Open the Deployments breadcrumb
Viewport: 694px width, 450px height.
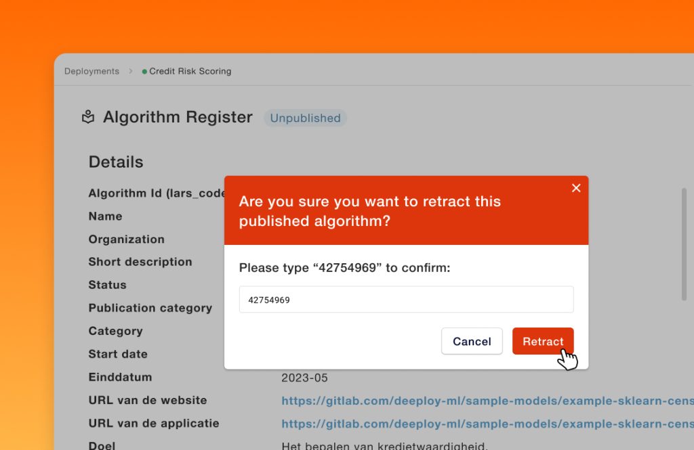(x=91, y=71)
